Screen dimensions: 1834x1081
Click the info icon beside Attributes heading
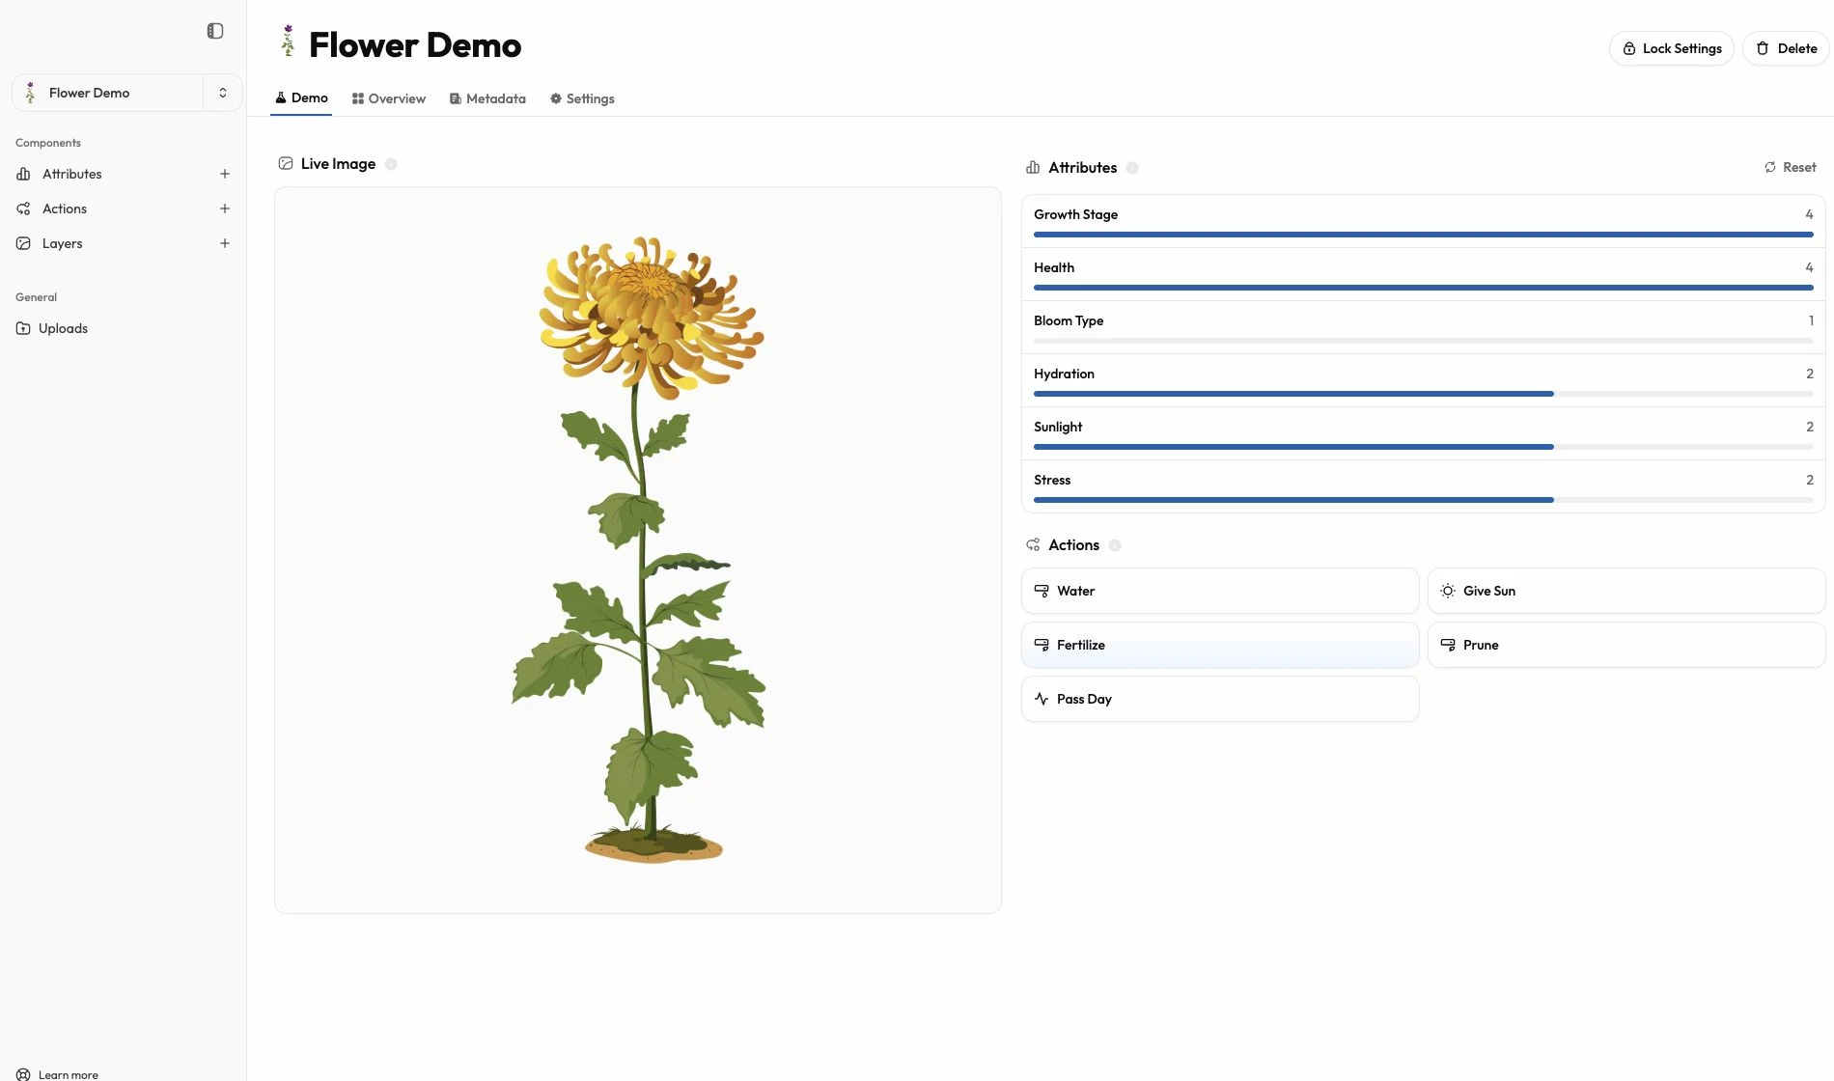click(1132, 168)
